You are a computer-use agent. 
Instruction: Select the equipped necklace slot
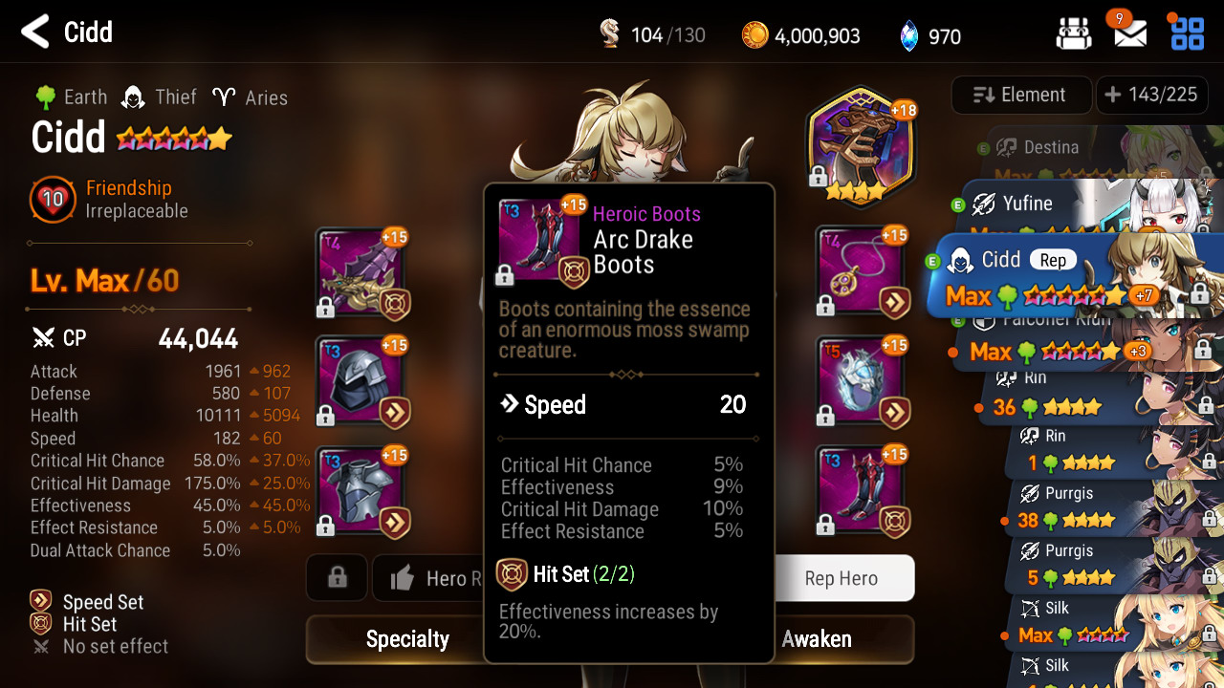point(863,274)
